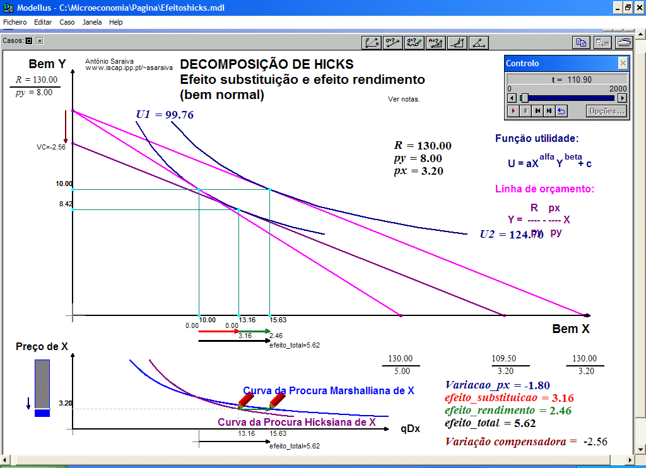Click the blue reset/rewind arrow button
This screenshot has height=468, width=646.
coord(561,111)
